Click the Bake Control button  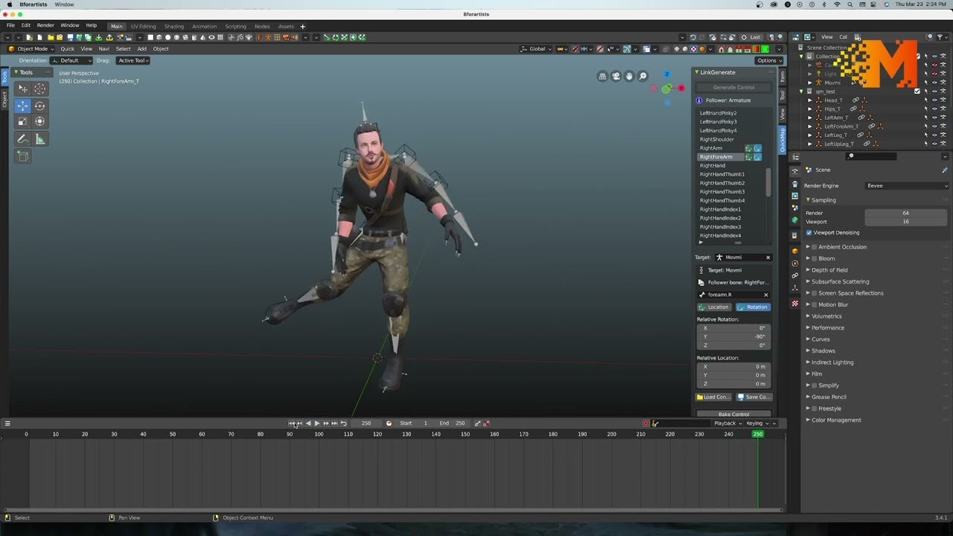(x=733, y=414)
